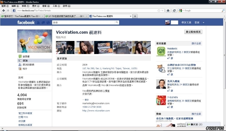Viewport: 226px width, 131px height.
Task: Open the tools menu in menu bar
Action: coord(56,6)
